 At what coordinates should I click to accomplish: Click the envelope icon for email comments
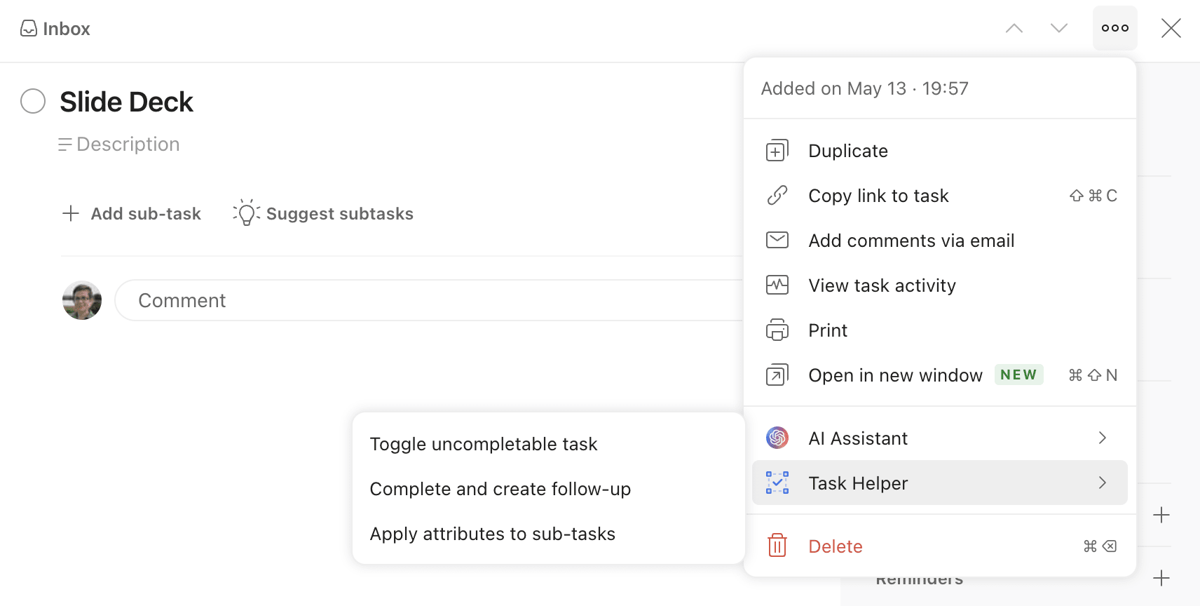click(777, 241)
